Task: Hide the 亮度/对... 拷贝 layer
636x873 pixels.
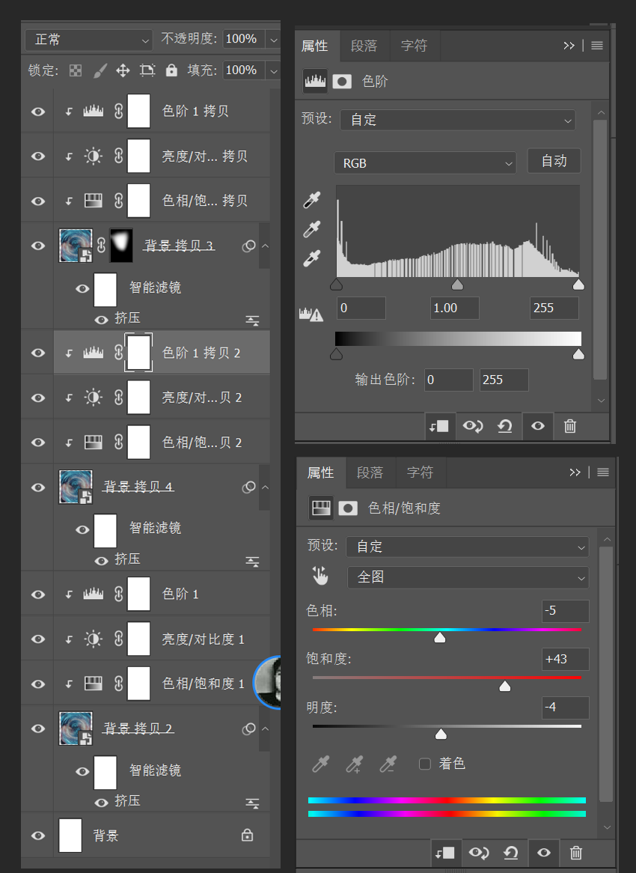Action: [38, 156]
